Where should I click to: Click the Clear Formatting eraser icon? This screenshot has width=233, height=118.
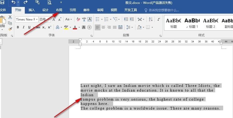pyautogui.click(x=78, y=19)
